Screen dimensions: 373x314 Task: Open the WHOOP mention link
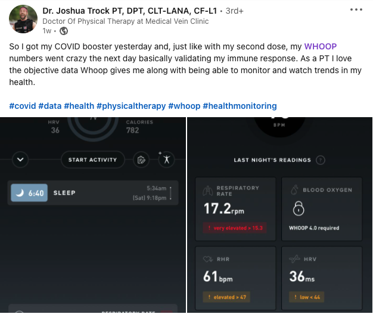pyautogui.click(x=321, y=46)
